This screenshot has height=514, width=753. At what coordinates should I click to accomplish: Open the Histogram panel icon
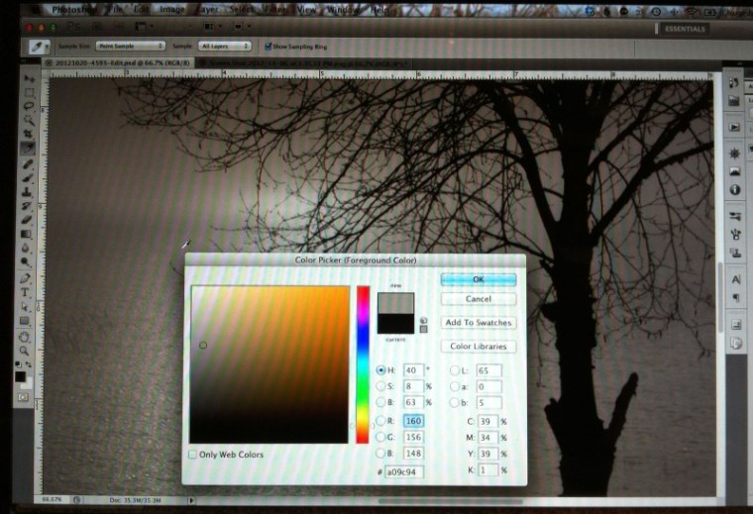coord(735,171)
